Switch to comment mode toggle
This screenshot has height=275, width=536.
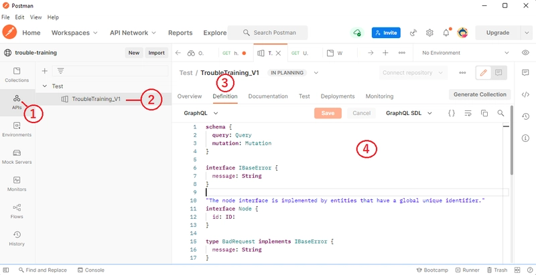(x=498, y=72)
